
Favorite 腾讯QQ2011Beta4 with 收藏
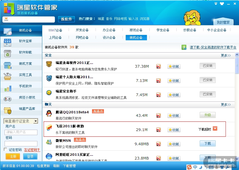click(x=174, y=115)
